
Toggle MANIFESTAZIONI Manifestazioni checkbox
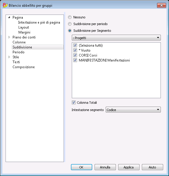(x=75, y=60)
